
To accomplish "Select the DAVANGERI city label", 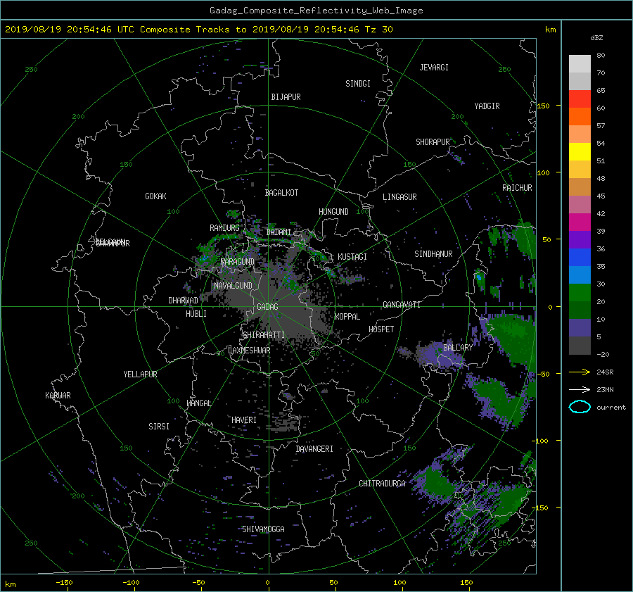I will (314, 449).
